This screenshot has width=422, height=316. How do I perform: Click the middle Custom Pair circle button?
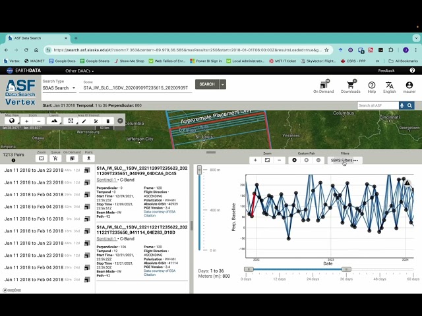click(x=306, y=160)
